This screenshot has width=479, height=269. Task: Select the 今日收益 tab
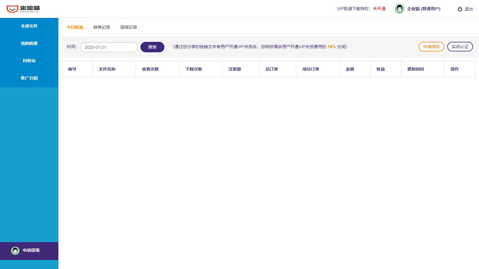pyautogui.click(x=75, y=27)
